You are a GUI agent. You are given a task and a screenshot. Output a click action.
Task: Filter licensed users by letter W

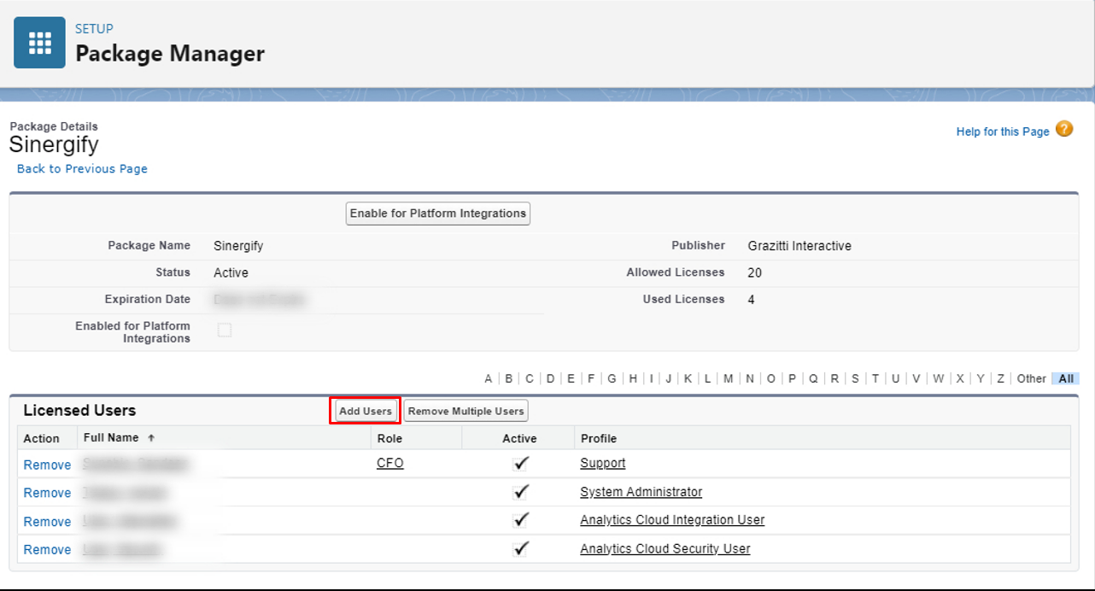(x=939, y=378)
